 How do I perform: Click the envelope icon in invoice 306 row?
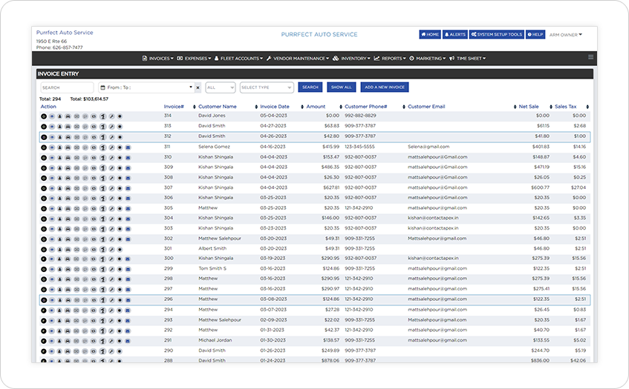click(128, 199)
